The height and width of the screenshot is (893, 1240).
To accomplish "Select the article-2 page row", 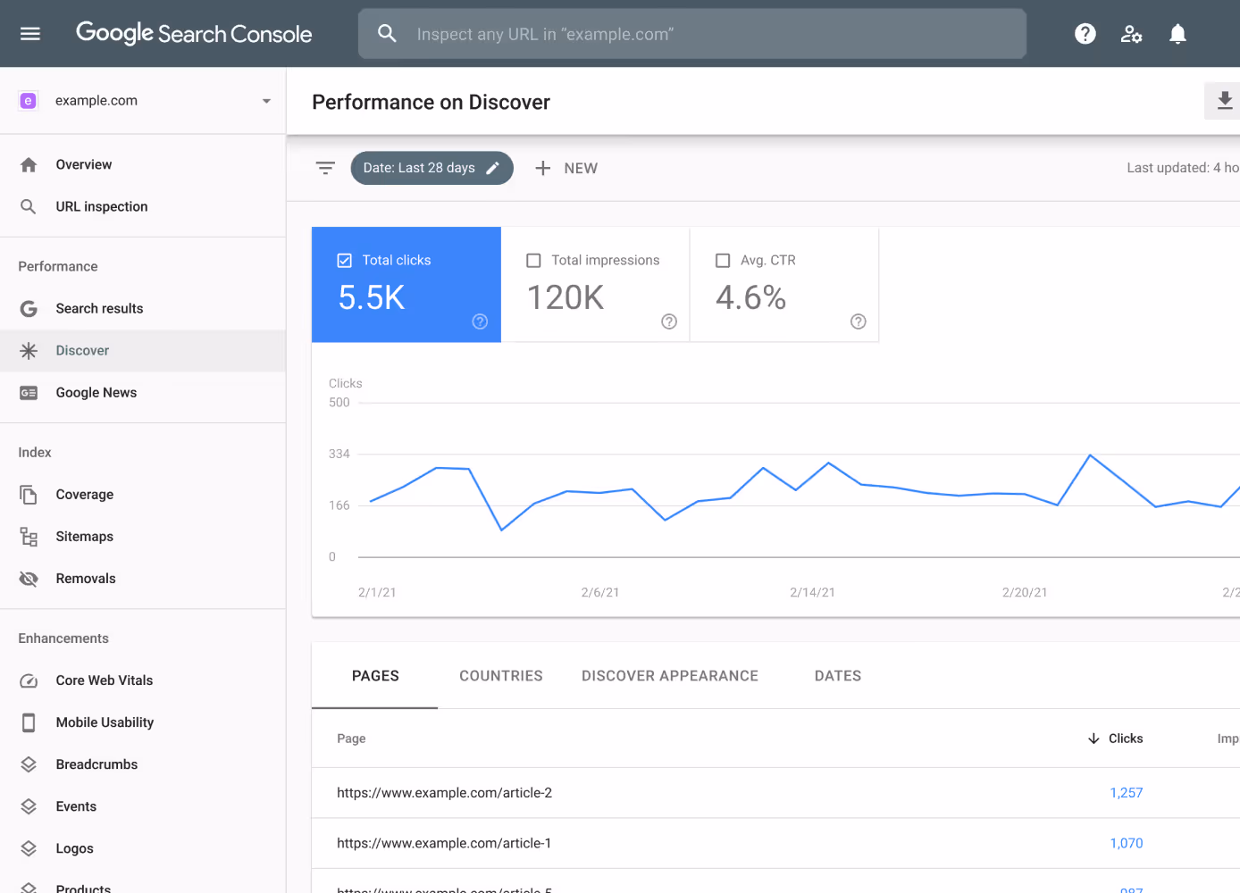I will coord(775,793).
